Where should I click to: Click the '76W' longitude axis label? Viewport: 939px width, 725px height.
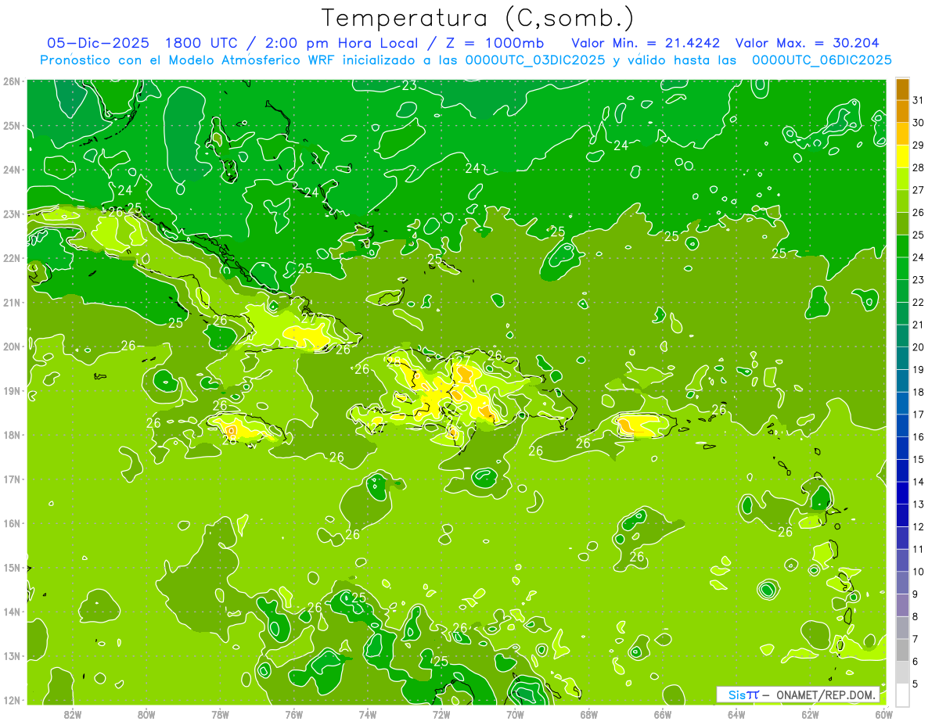coord(293,713)
